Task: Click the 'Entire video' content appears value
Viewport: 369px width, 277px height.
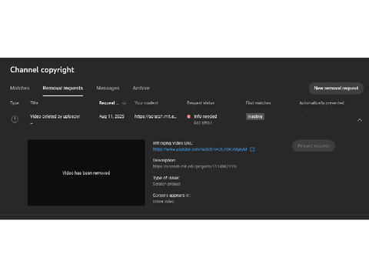Action: click(164, 202)
